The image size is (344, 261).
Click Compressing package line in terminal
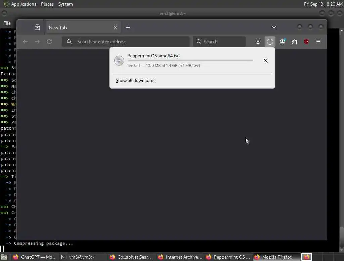43,243
